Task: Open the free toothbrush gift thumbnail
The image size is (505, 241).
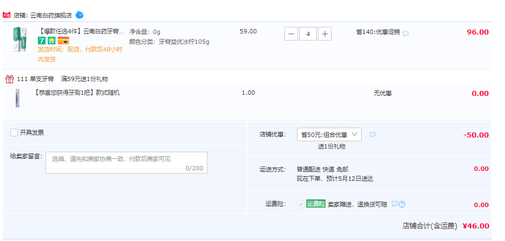Action: (x=18, y=97)
